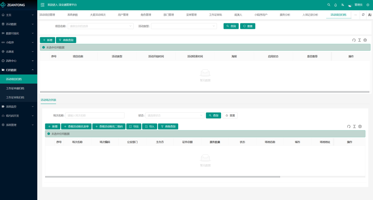This screenshot has width=373, height=200.
Task: Switch to the 工作证审批 tab
Action: click(x=215, y=15)
